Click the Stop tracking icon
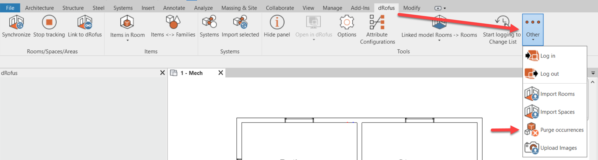Screen dimensions: 598x160 click(49, 22)
